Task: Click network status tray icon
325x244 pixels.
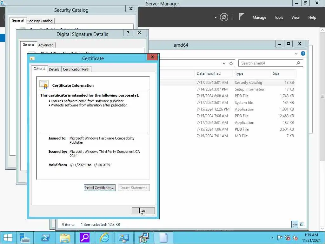Action: pos(288,238)
